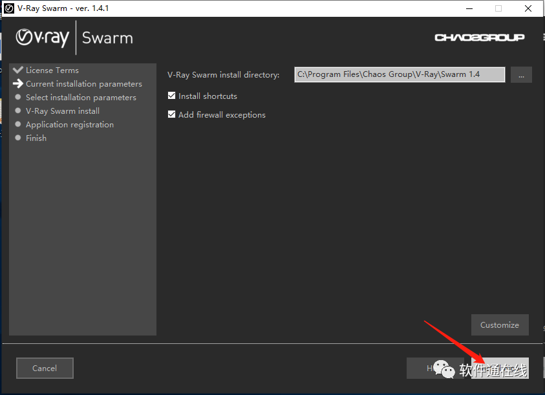The height and width of the screenshot is (395, 545).
Task: Select the Select installation parameters step
Action: tap(81, 98)
